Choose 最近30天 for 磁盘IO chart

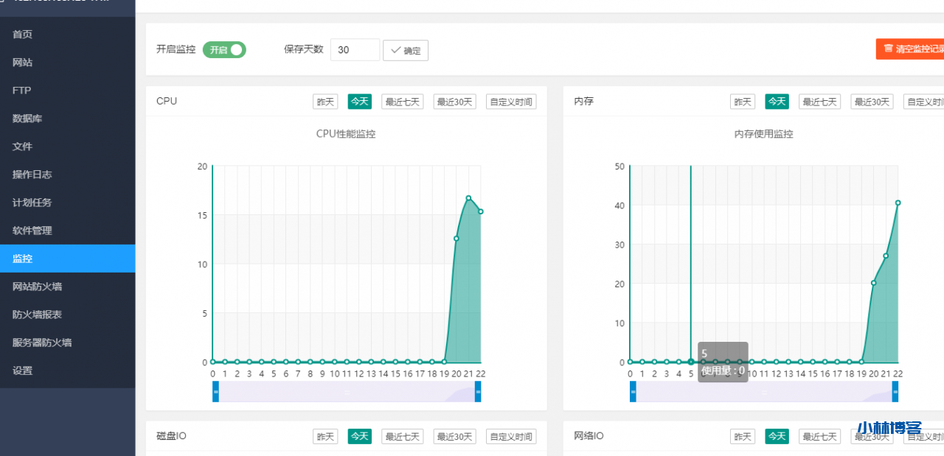(454, 436)
